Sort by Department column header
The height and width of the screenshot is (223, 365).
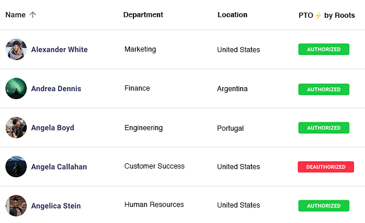143,15
